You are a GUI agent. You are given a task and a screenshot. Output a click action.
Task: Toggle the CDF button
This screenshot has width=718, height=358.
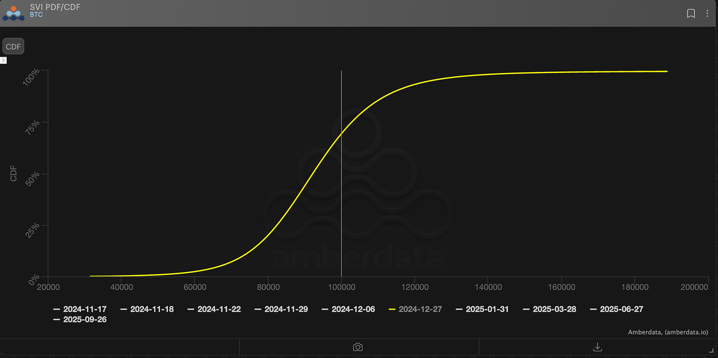click(x=13, y=46)
